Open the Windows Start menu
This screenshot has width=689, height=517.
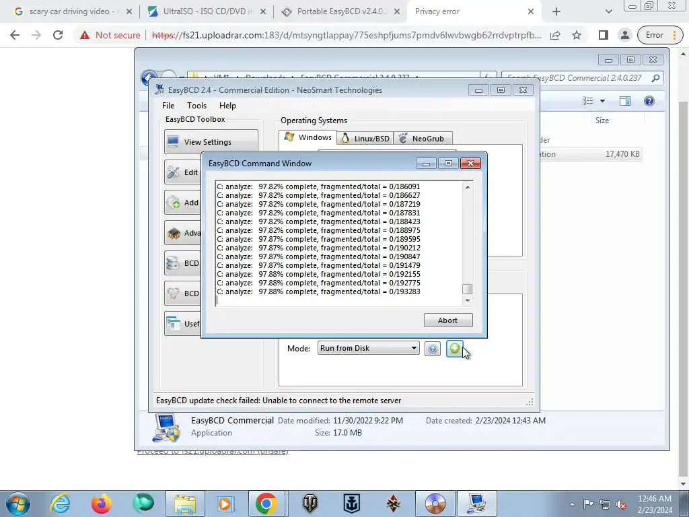18,504
